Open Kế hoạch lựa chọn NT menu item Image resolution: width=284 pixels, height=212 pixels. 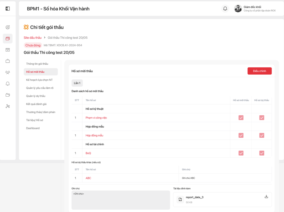tap(39, 80)
